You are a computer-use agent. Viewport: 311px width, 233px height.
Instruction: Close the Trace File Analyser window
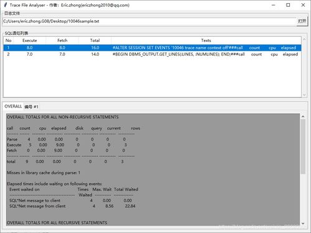coord(303,5)
